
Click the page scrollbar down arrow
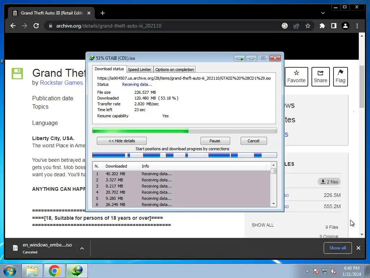click(362, 235)
